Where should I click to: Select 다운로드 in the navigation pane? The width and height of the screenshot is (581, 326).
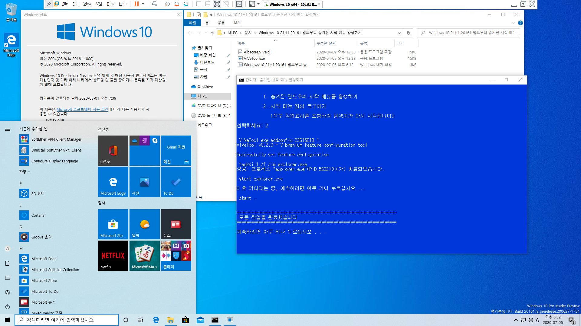point(207,62)
